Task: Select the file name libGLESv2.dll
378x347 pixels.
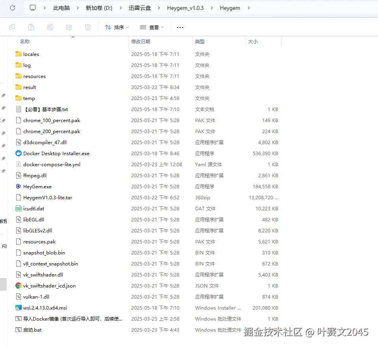Action: [37, 230]
